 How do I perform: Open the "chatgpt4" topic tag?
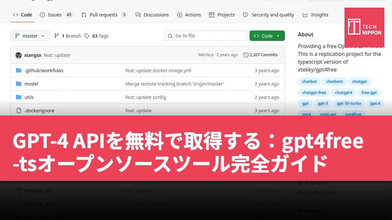(x=344, y=93)
